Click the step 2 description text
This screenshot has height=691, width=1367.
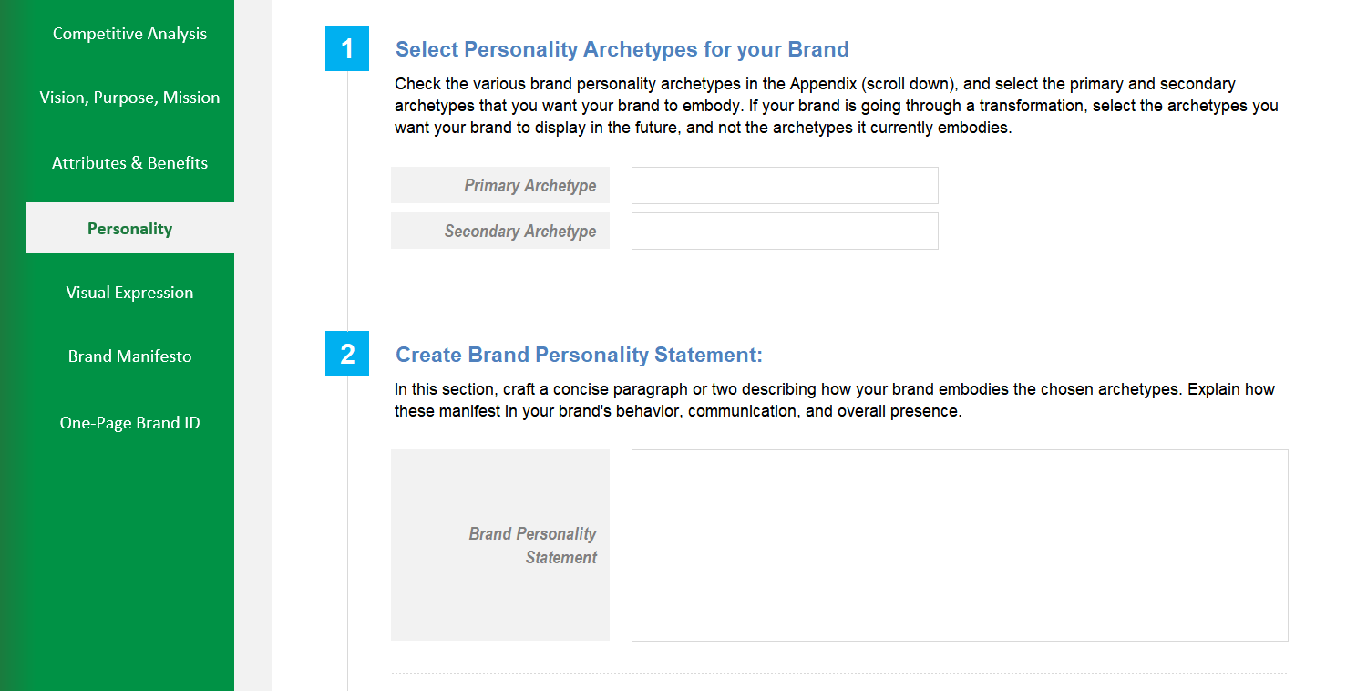(834, 399)
